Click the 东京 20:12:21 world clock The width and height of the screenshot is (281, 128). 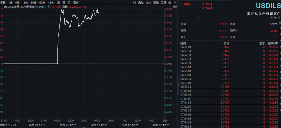(68, 125)
